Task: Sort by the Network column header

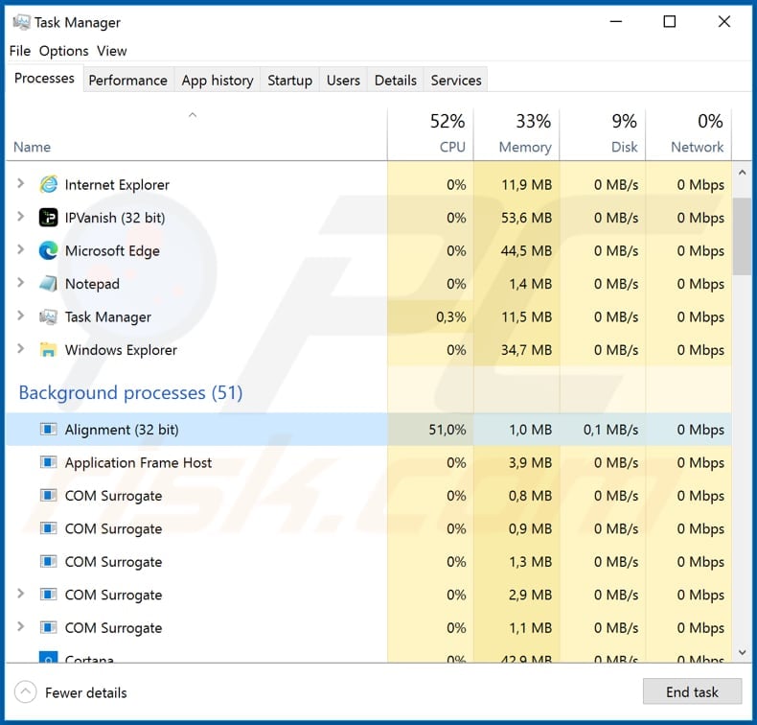Action: click(689, 135)
